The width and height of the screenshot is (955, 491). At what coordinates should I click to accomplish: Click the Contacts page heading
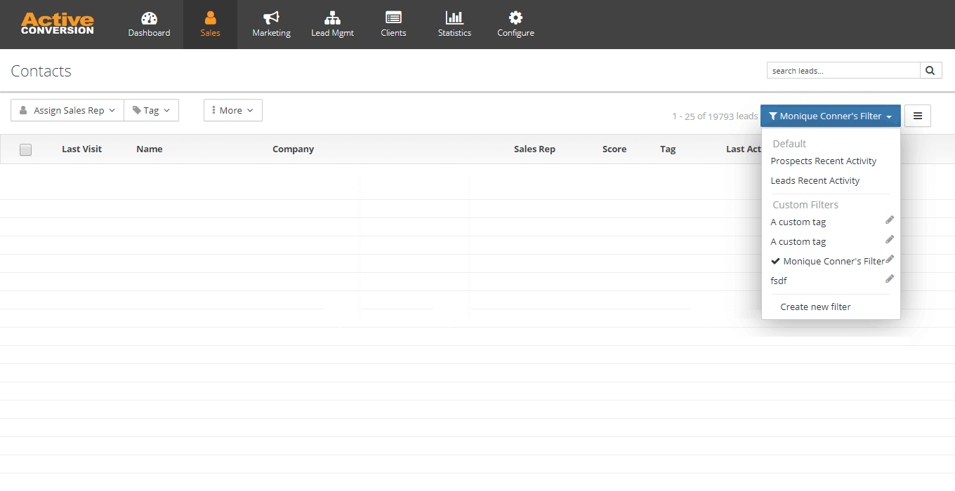41,71
